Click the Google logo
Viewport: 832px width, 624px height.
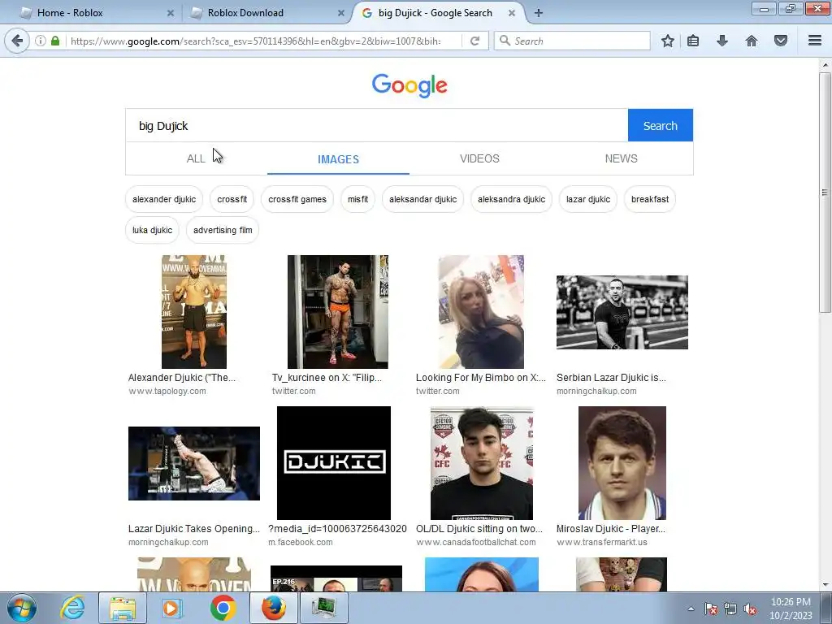click(409, 85)
